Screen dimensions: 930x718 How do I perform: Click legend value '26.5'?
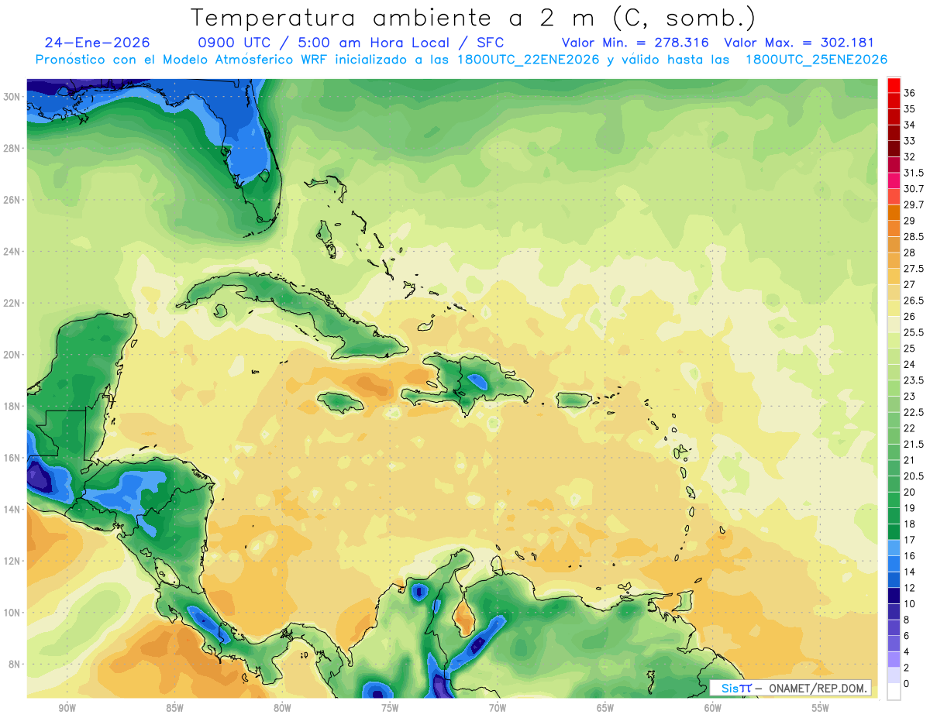click(x=913, y=301)
